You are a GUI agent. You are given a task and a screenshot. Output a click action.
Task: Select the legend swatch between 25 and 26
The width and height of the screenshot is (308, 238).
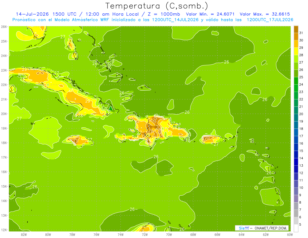click(x=296, y=73)
